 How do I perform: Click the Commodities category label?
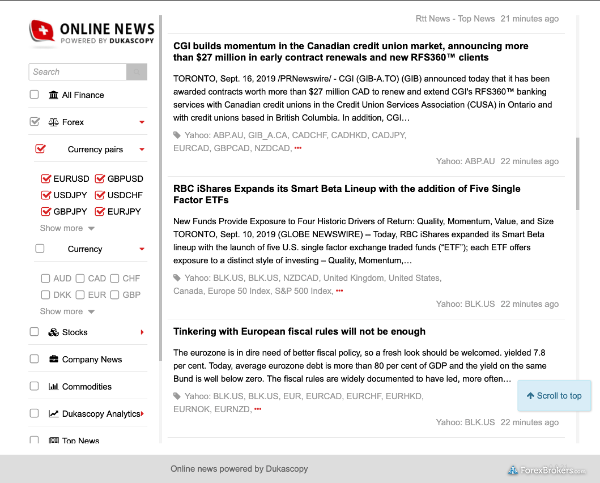tap(87, 387)
